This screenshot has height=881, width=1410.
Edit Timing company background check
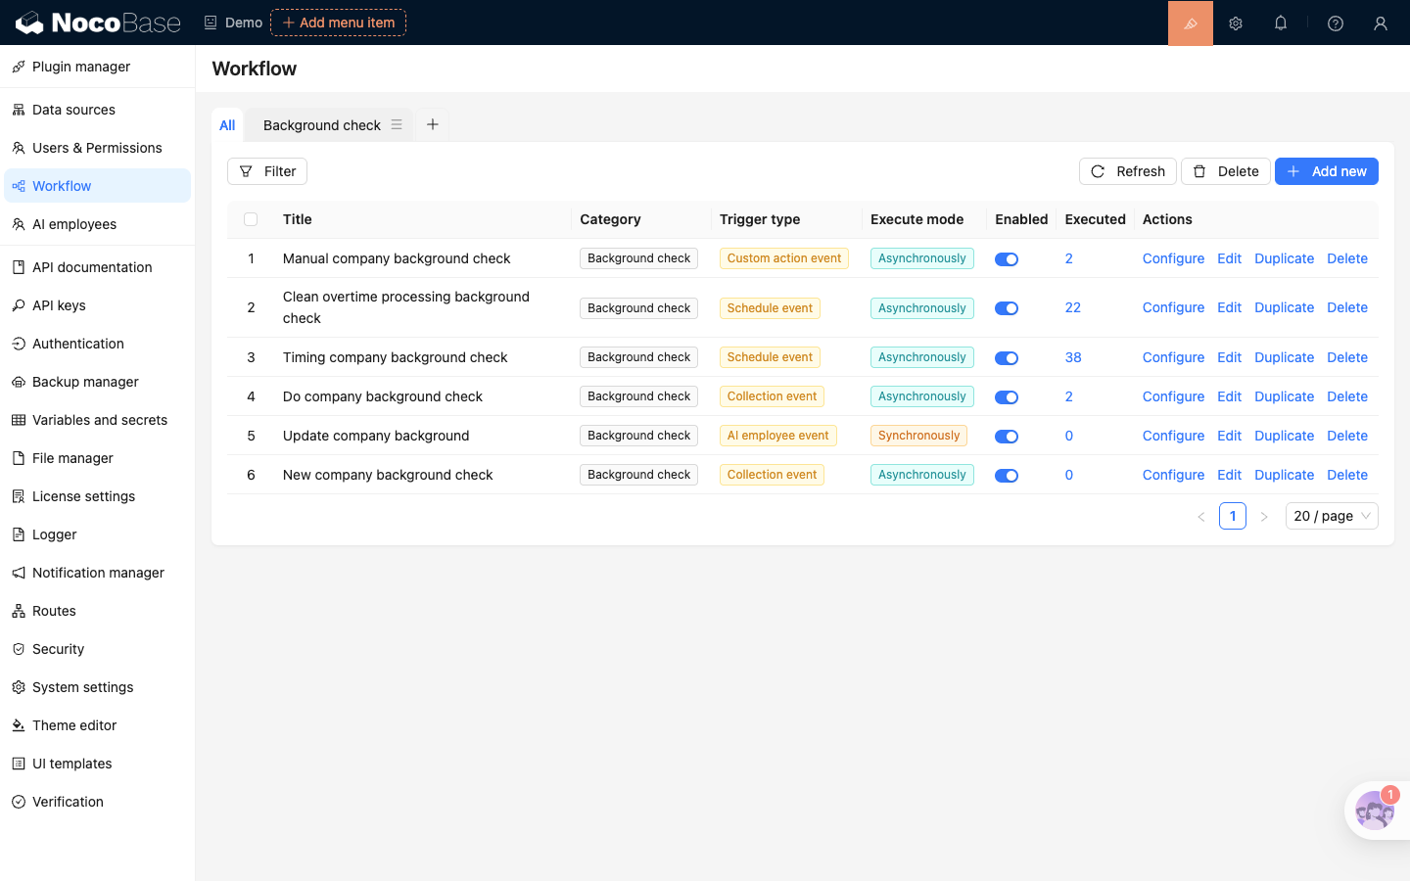[x=1229, y=357]
